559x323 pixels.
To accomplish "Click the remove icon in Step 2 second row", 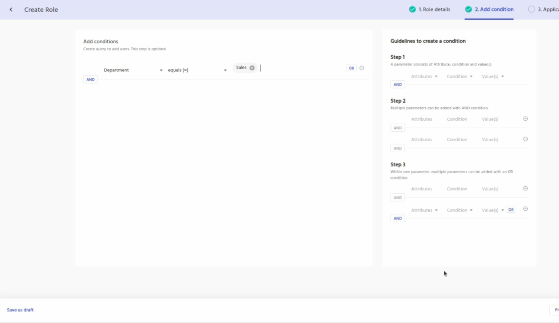I will click(x=525, y=139).
